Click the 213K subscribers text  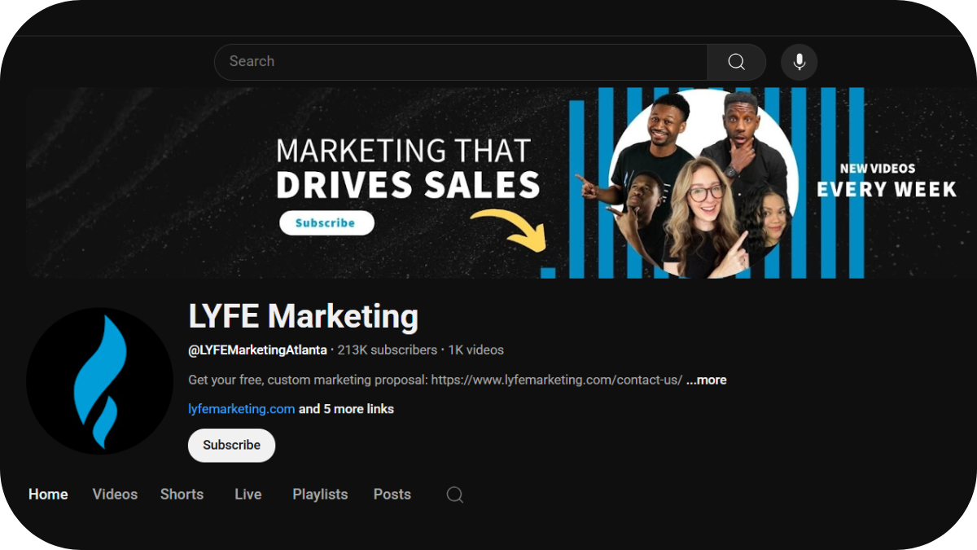tap(388, 350)
